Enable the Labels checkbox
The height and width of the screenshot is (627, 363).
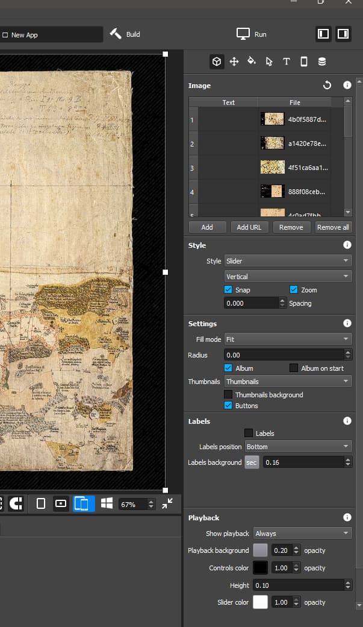249,433
